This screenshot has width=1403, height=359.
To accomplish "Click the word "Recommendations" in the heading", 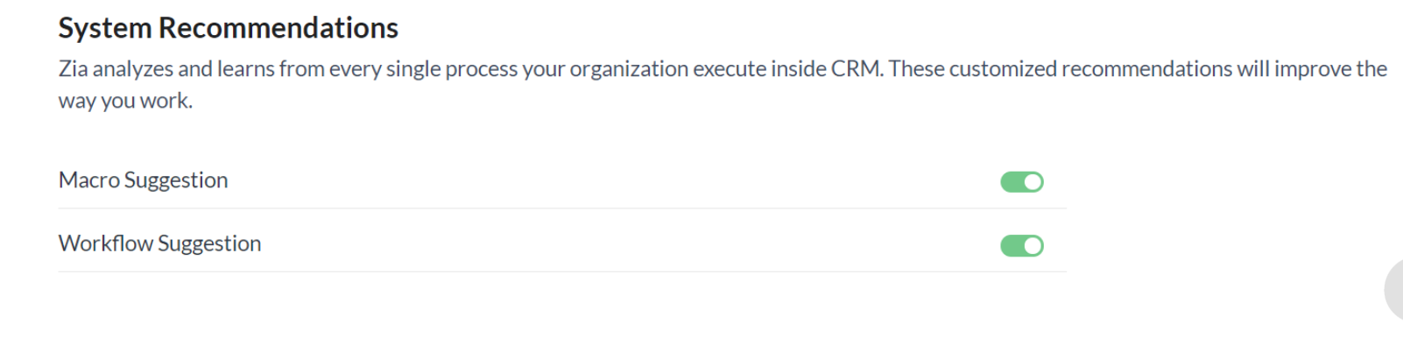I will tap(278, 28).
